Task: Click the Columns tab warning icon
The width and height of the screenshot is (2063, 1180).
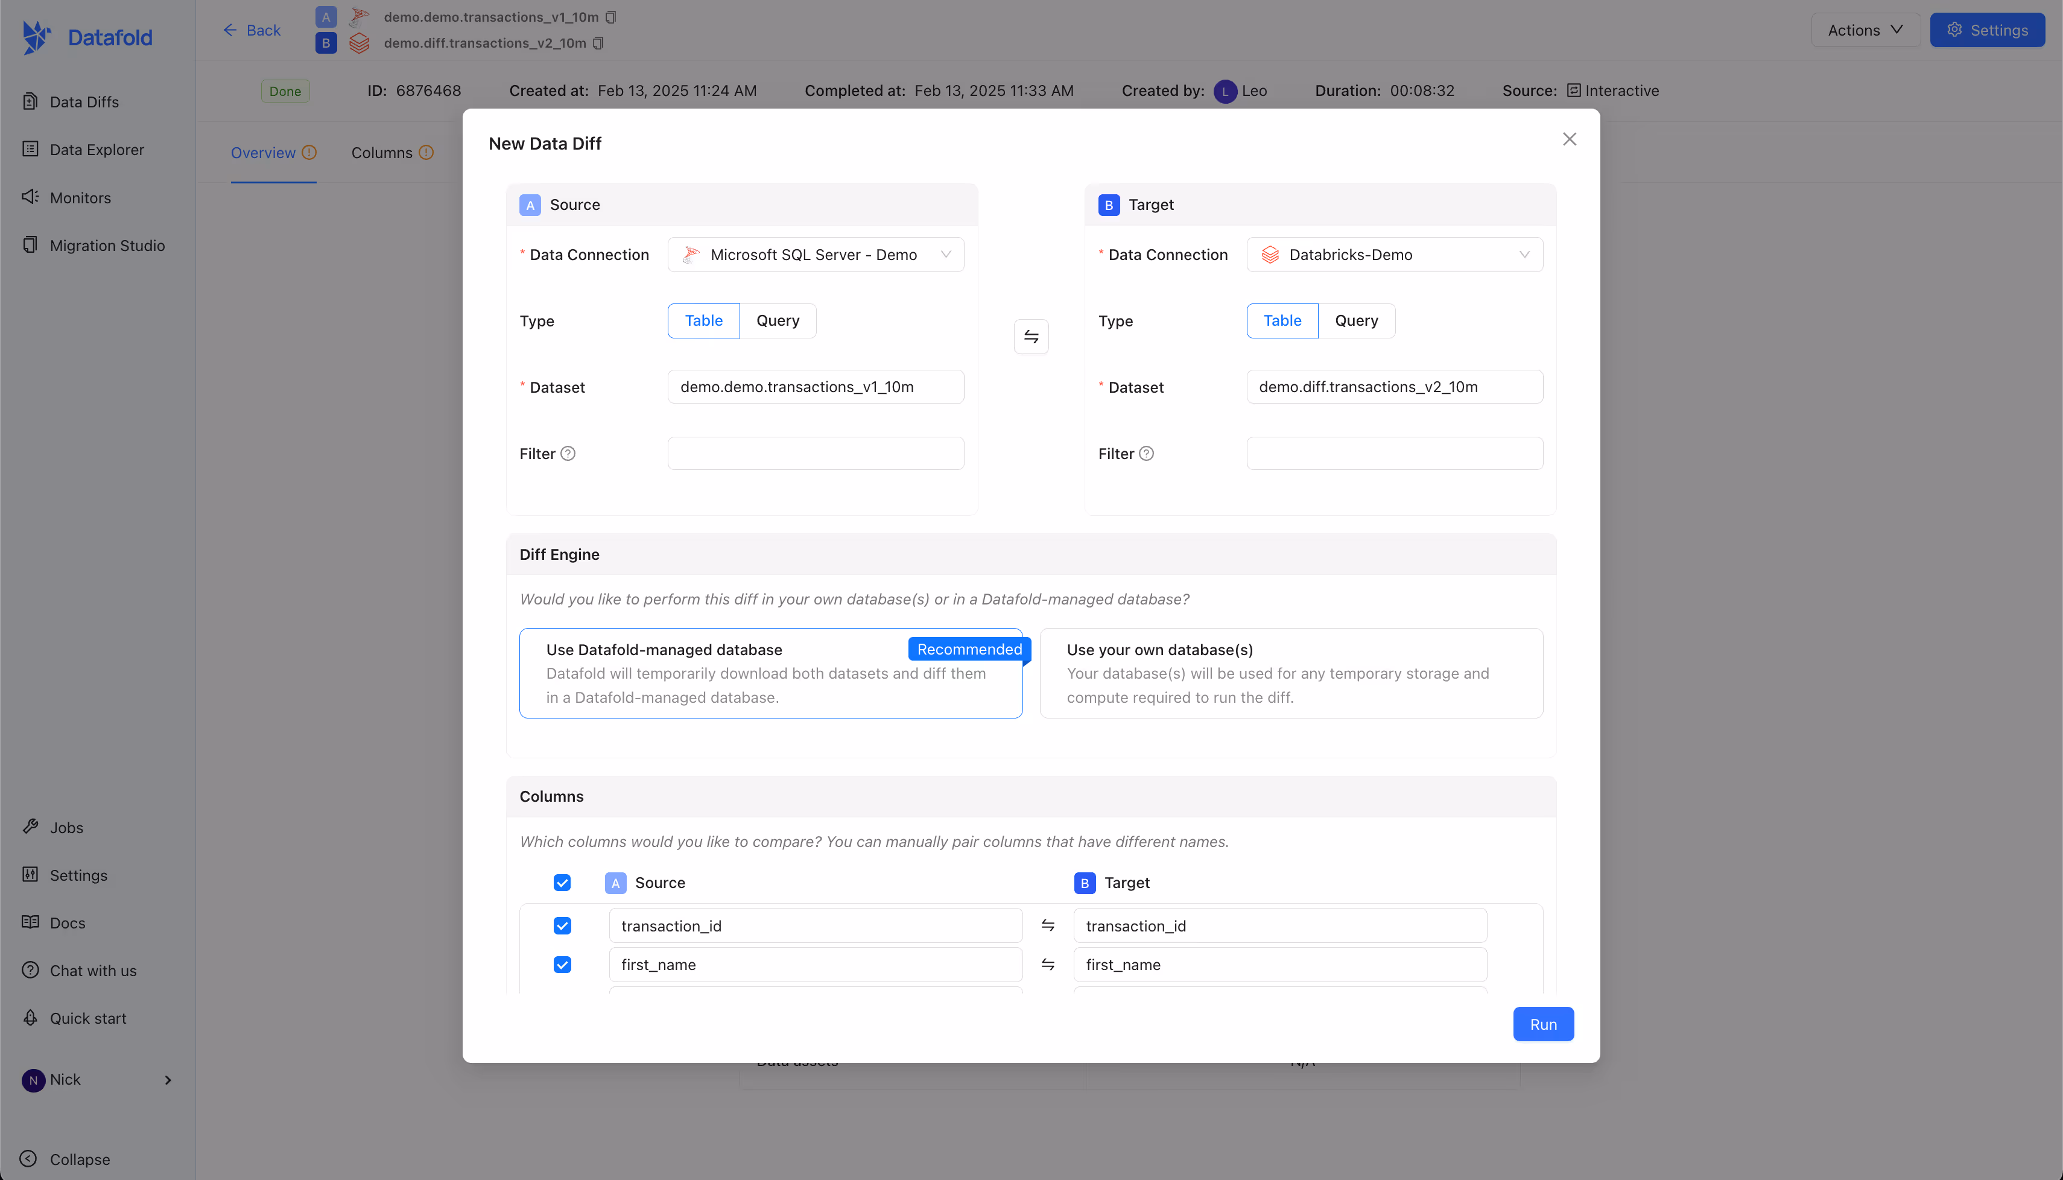Action: (x=426, y=153)
